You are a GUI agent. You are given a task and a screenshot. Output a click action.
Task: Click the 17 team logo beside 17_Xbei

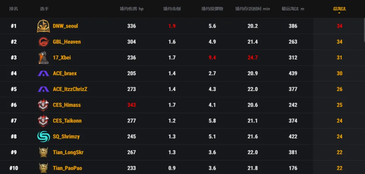[43, 58]
